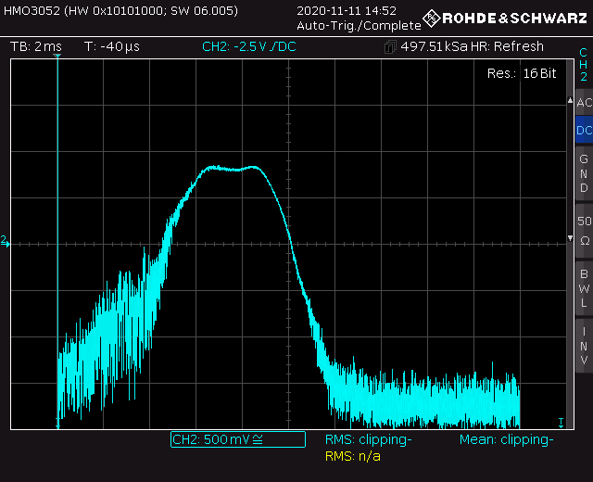
Task: Click the cursor marker at bottom right of grid
Action: (561, 422)
